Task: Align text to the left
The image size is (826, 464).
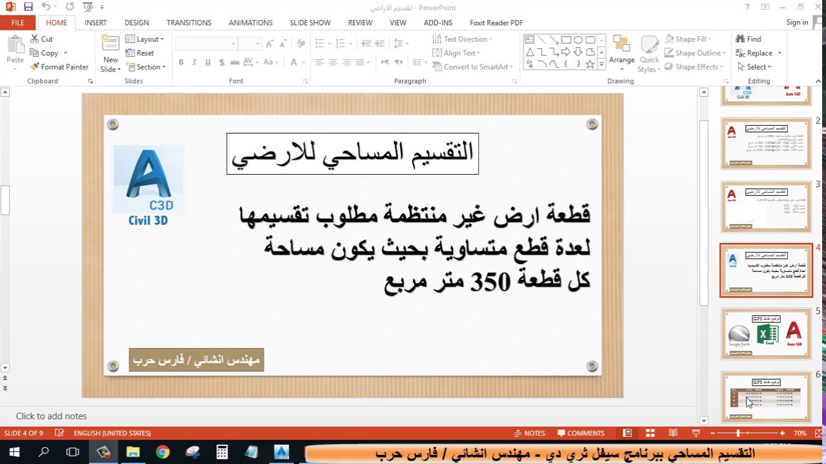Action: [x=319, y=63]
